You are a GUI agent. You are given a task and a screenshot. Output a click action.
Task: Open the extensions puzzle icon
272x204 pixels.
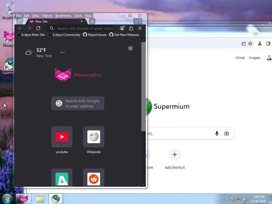click(131, 28)
